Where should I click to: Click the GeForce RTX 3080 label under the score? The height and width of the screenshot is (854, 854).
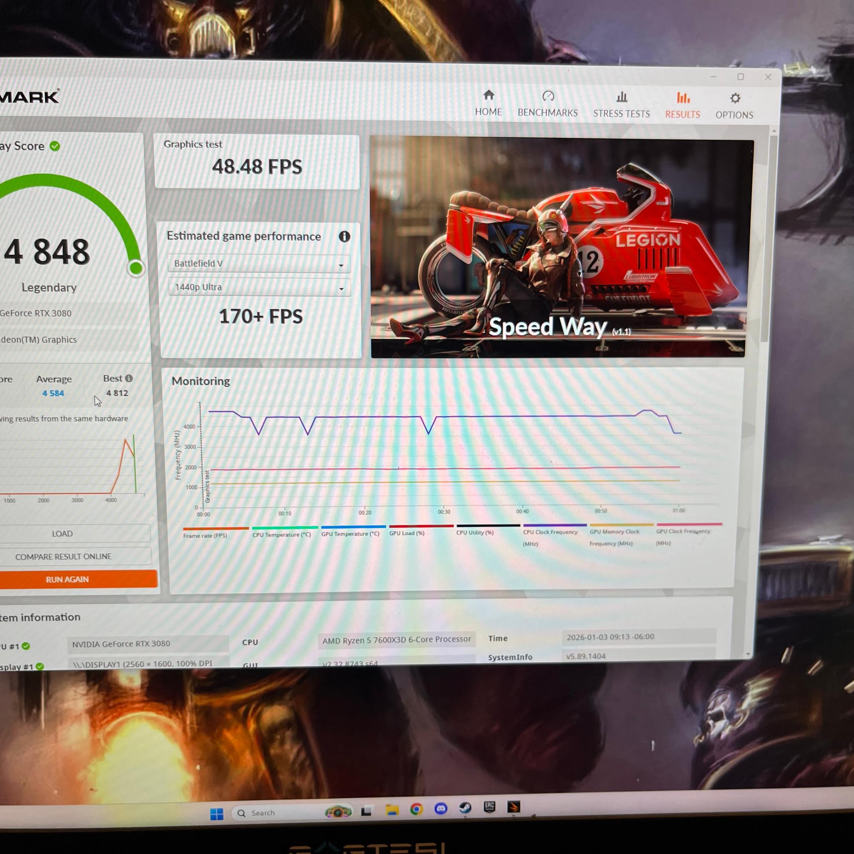coord(35,314)
